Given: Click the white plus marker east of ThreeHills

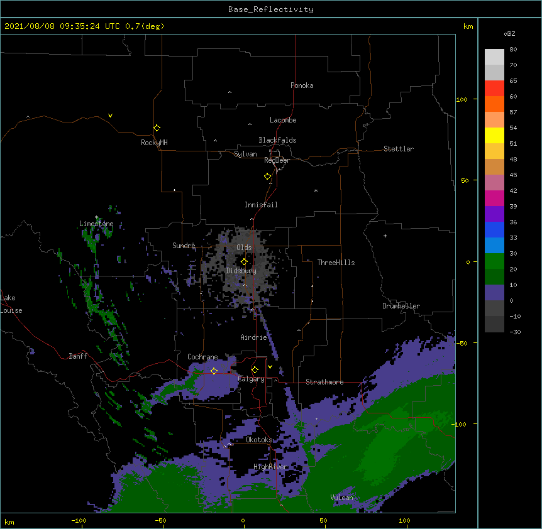Looking at the screenshot, I should (x=385, y=236).
